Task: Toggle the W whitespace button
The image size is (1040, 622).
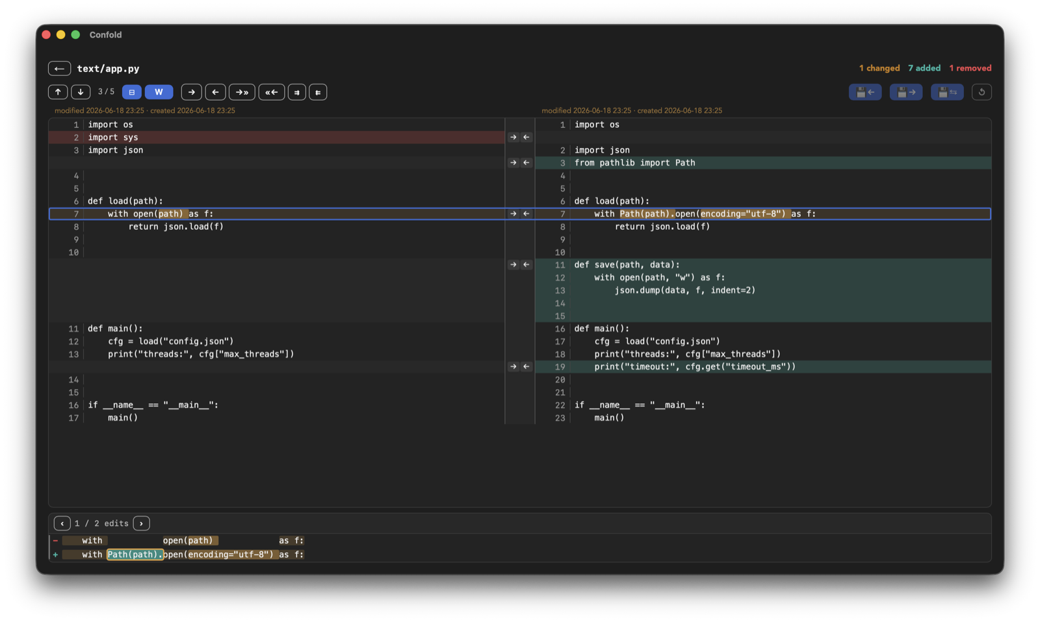Action: pyautogui.click(x=159, y=92)
